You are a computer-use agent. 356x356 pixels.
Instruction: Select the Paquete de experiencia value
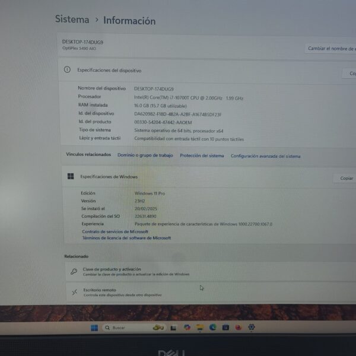pos(204,224)
